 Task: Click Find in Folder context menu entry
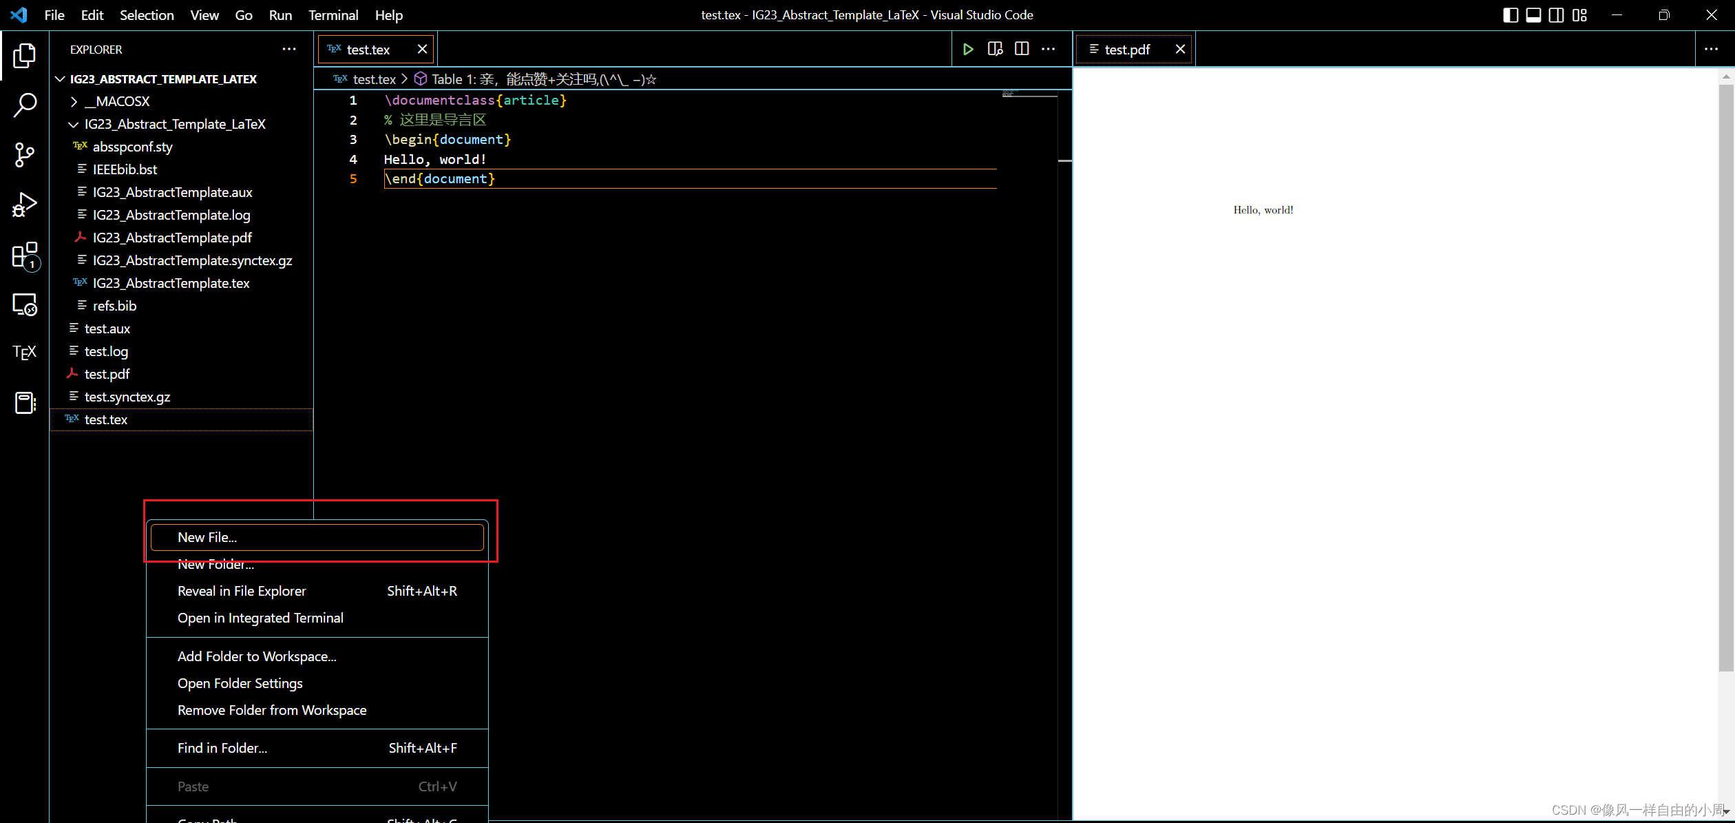click(222, 748)
